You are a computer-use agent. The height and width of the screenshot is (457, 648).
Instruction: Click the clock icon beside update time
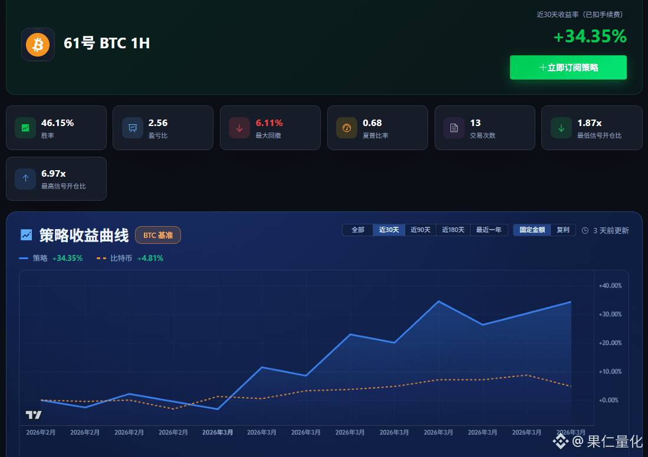tap(585, 230)
